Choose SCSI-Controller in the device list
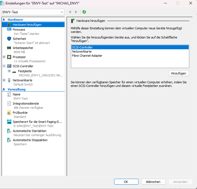The image size is (197, 189). [x=130, y=47]
